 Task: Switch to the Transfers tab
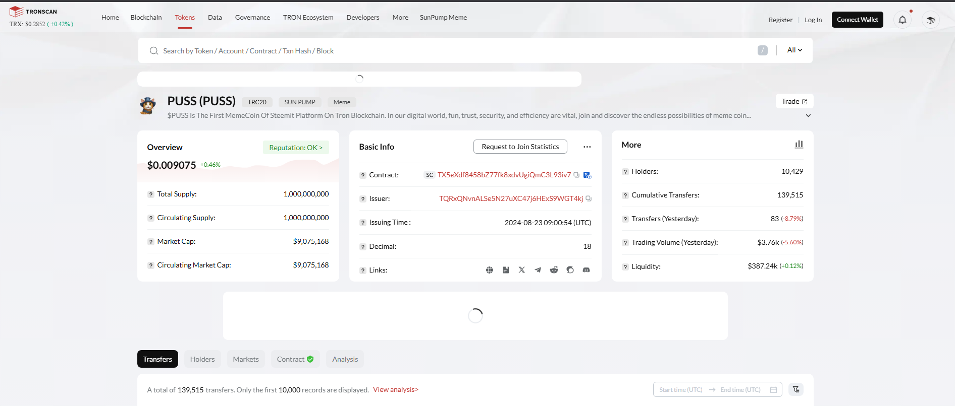point(157,359)
